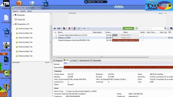Select Etiquetas label item
This screenshot has width=173, height=97.
(20, 15)
